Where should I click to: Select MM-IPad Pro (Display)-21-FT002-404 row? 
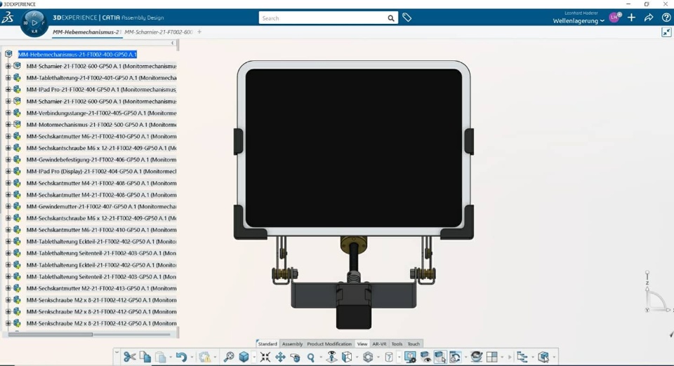click(x=101, y=171)
